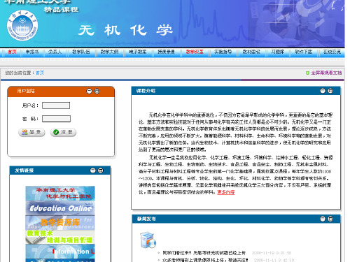Viewport: 350px width, 262px height.
Task: Open the 教育技术 培训与项目管理 banner
Action: (60, 237)
